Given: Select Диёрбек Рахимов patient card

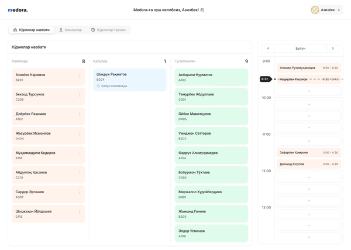Looking at the screenshot, I should 49,116.
